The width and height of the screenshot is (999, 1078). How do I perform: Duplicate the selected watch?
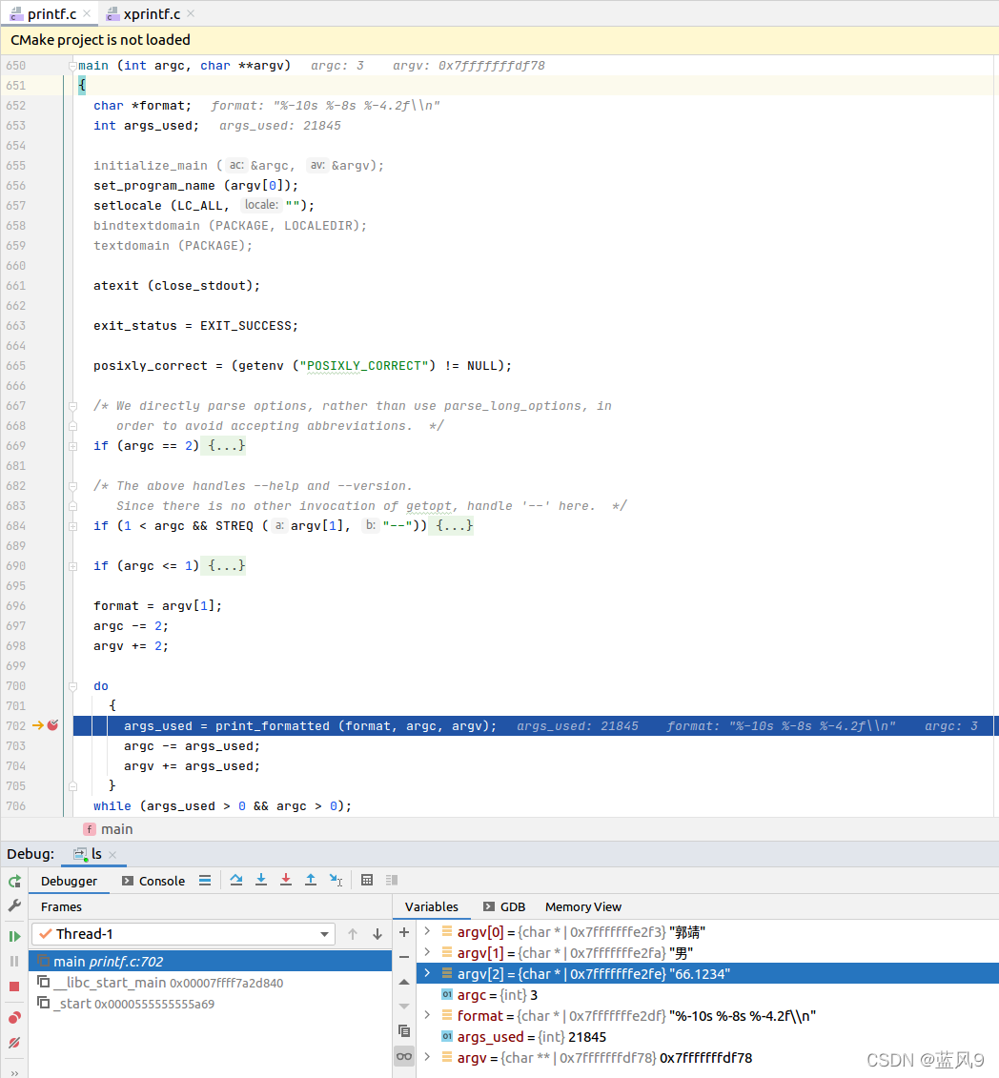[404, 1031]
